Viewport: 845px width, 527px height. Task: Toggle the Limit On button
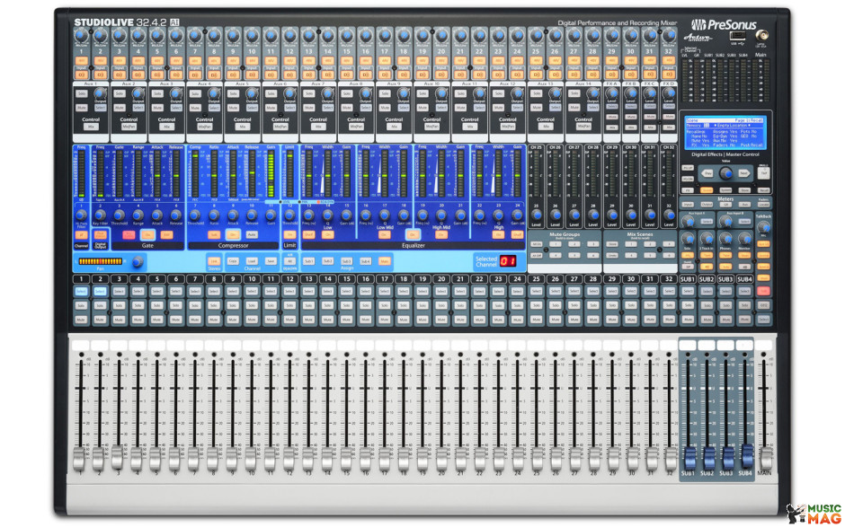pyautogui.click(x=290, y=235)
